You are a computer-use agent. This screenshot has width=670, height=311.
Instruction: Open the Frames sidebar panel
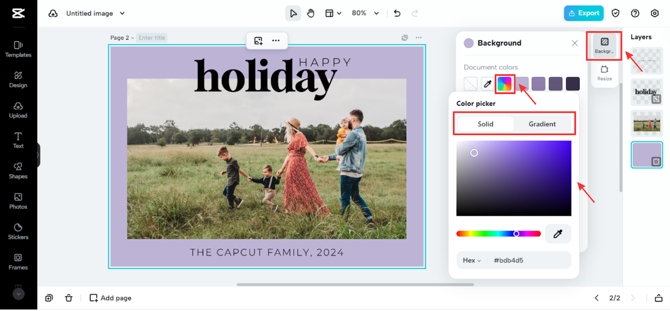(18, 261)
